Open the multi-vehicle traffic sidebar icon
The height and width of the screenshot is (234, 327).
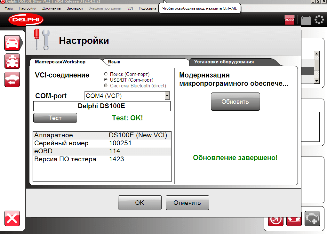coord(12,61)
